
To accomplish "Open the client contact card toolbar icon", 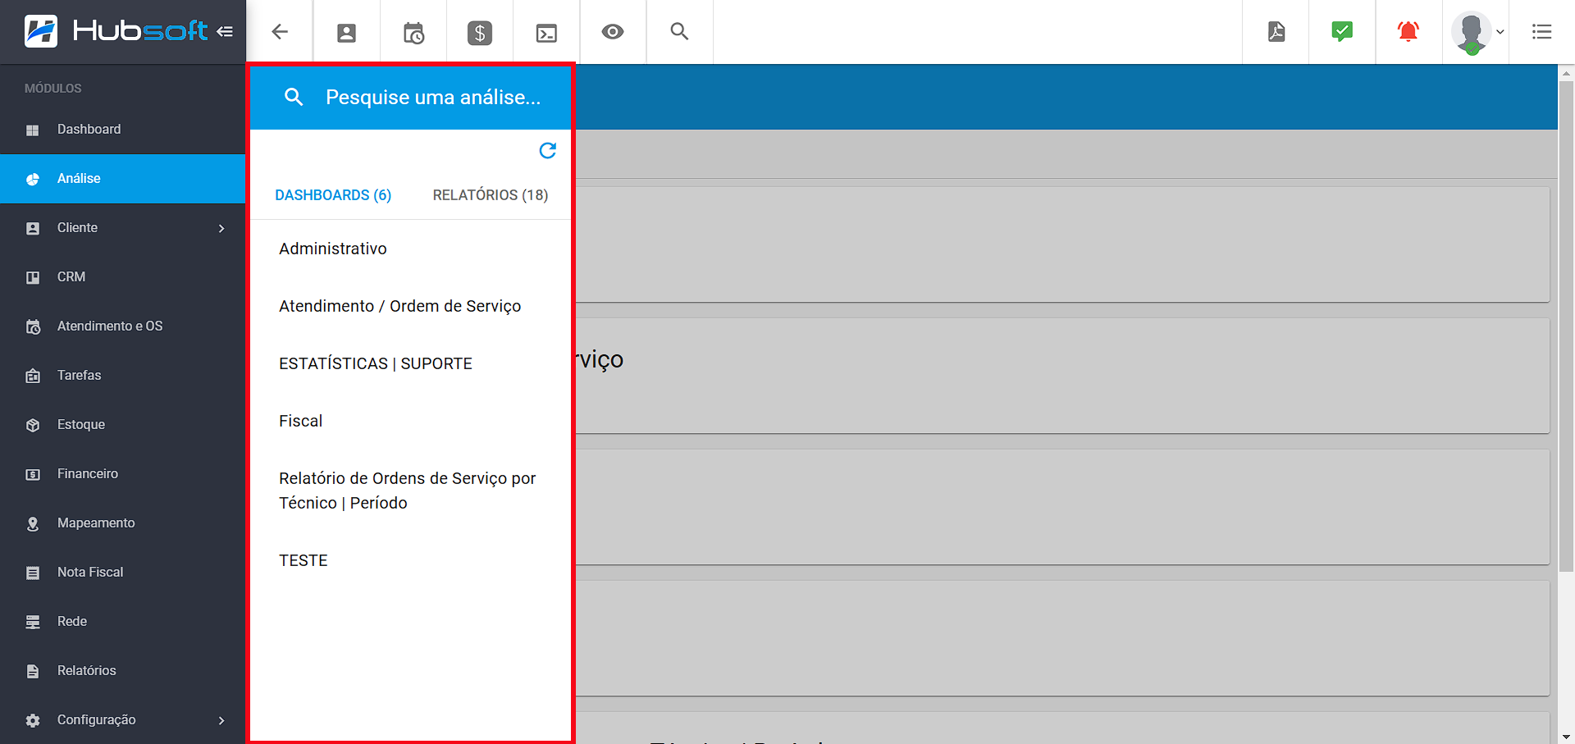I will pos(346,33).
